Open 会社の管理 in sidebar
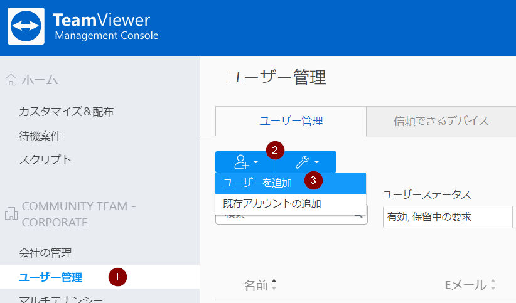516x303 pixels. [45, 253]
